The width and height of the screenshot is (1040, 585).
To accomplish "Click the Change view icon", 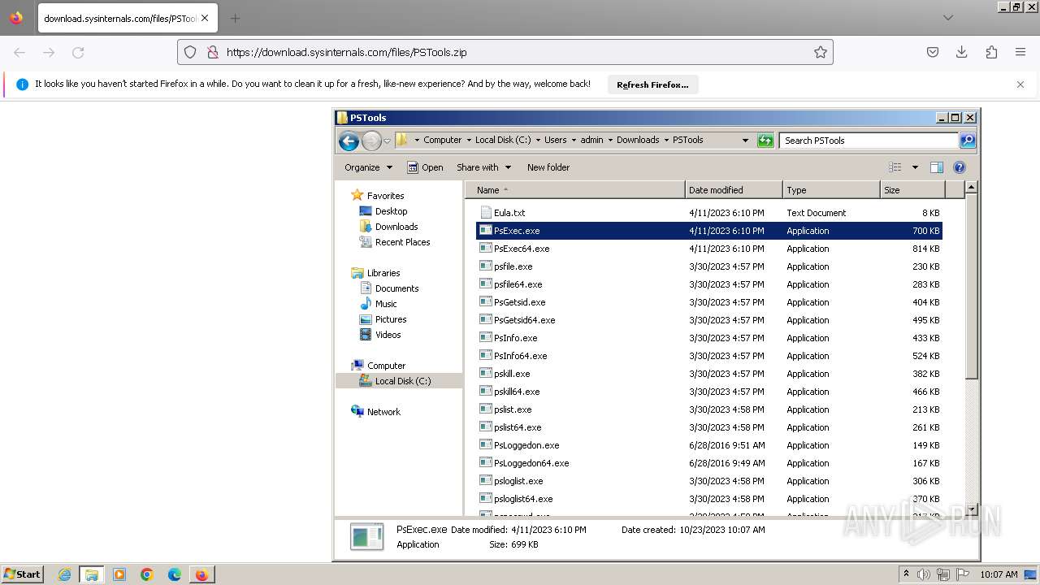I will (x=895, y=167).
